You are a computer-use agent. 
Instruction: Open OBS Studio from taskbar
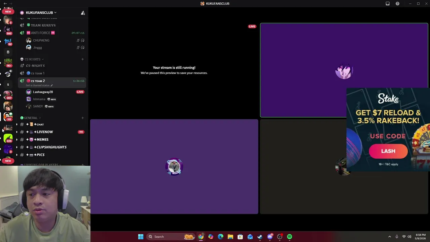click(279, 237)
